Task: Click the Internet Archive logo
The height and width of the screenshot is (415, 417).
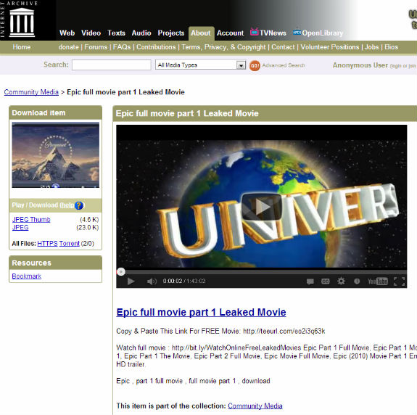Action: point(22,22)
